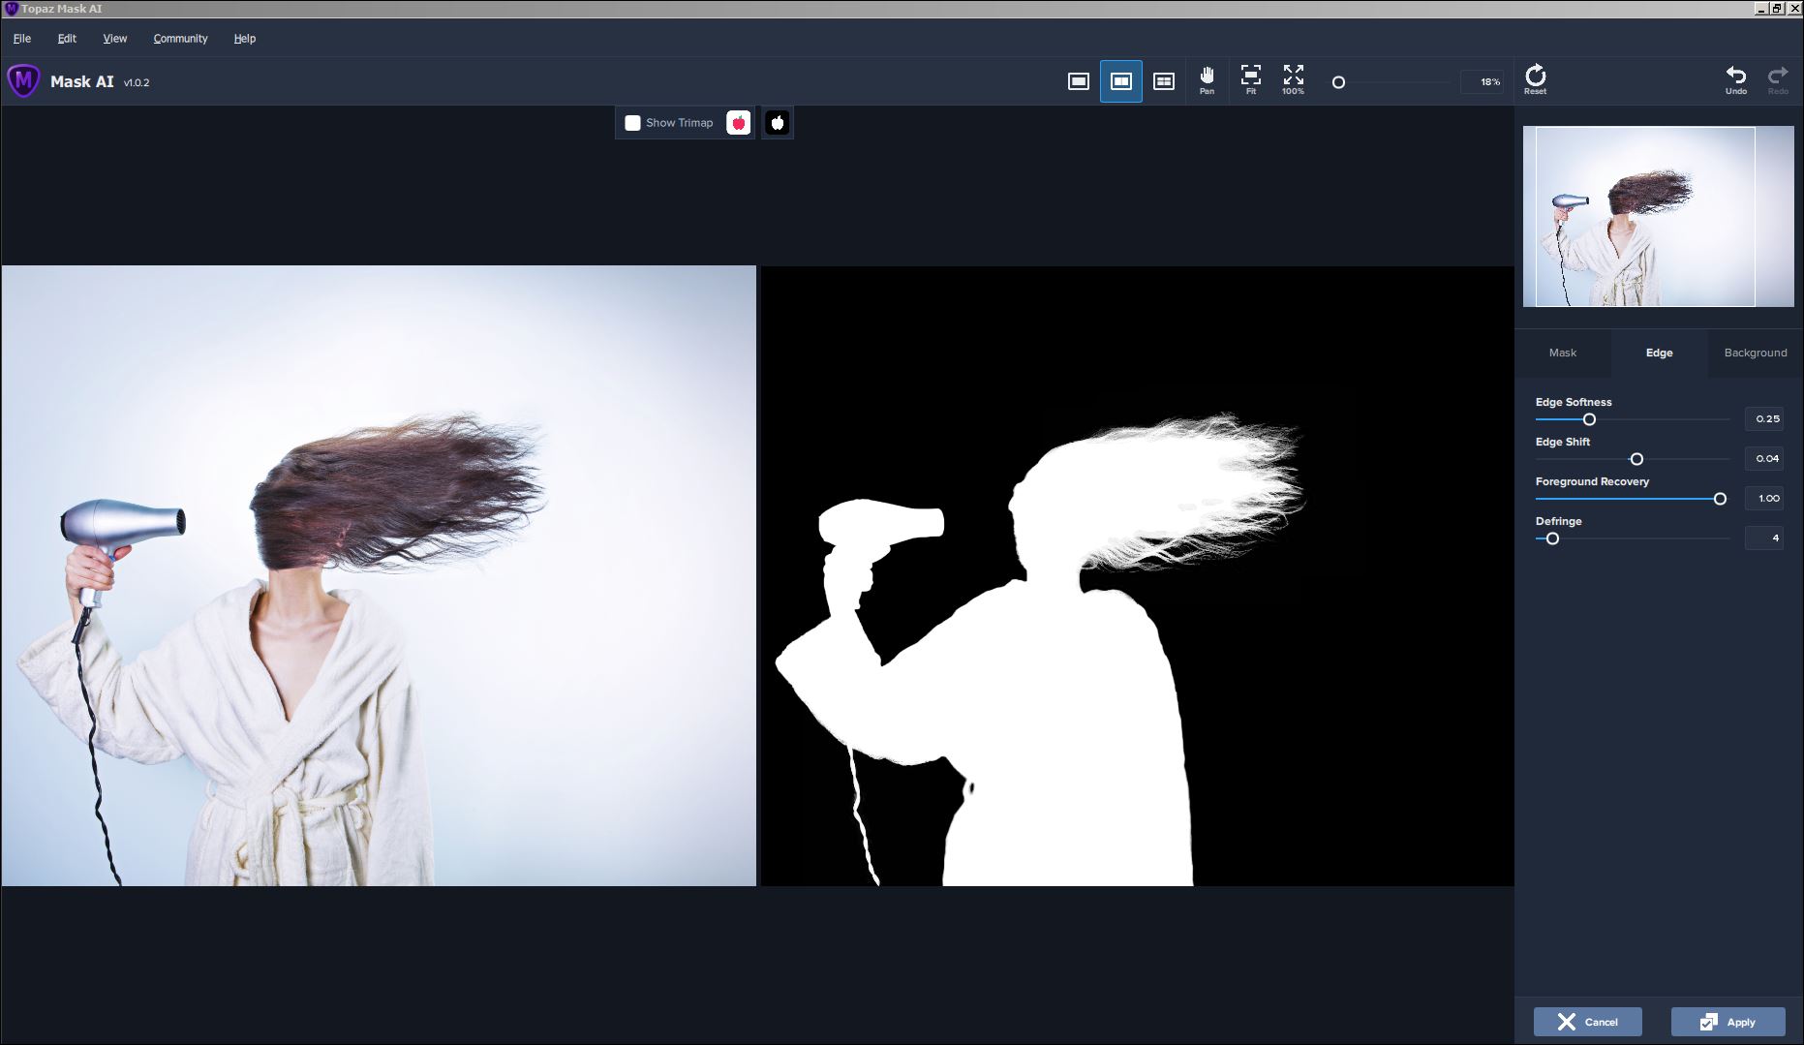This screenshot has height=1045, width=1804.
Task: Open the Help menu
Action: [x=245, y=39]
